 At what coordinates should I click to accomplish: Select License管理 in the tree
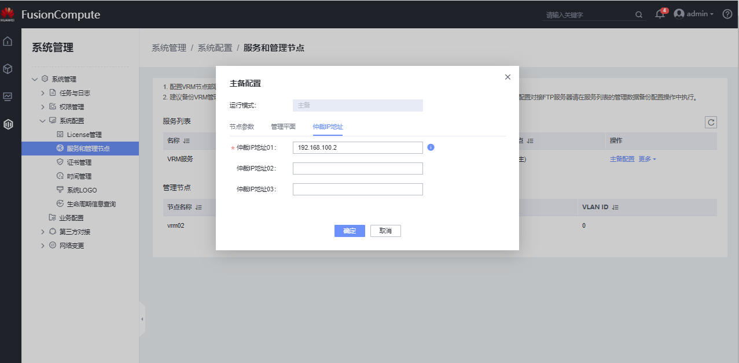point(84,135)
